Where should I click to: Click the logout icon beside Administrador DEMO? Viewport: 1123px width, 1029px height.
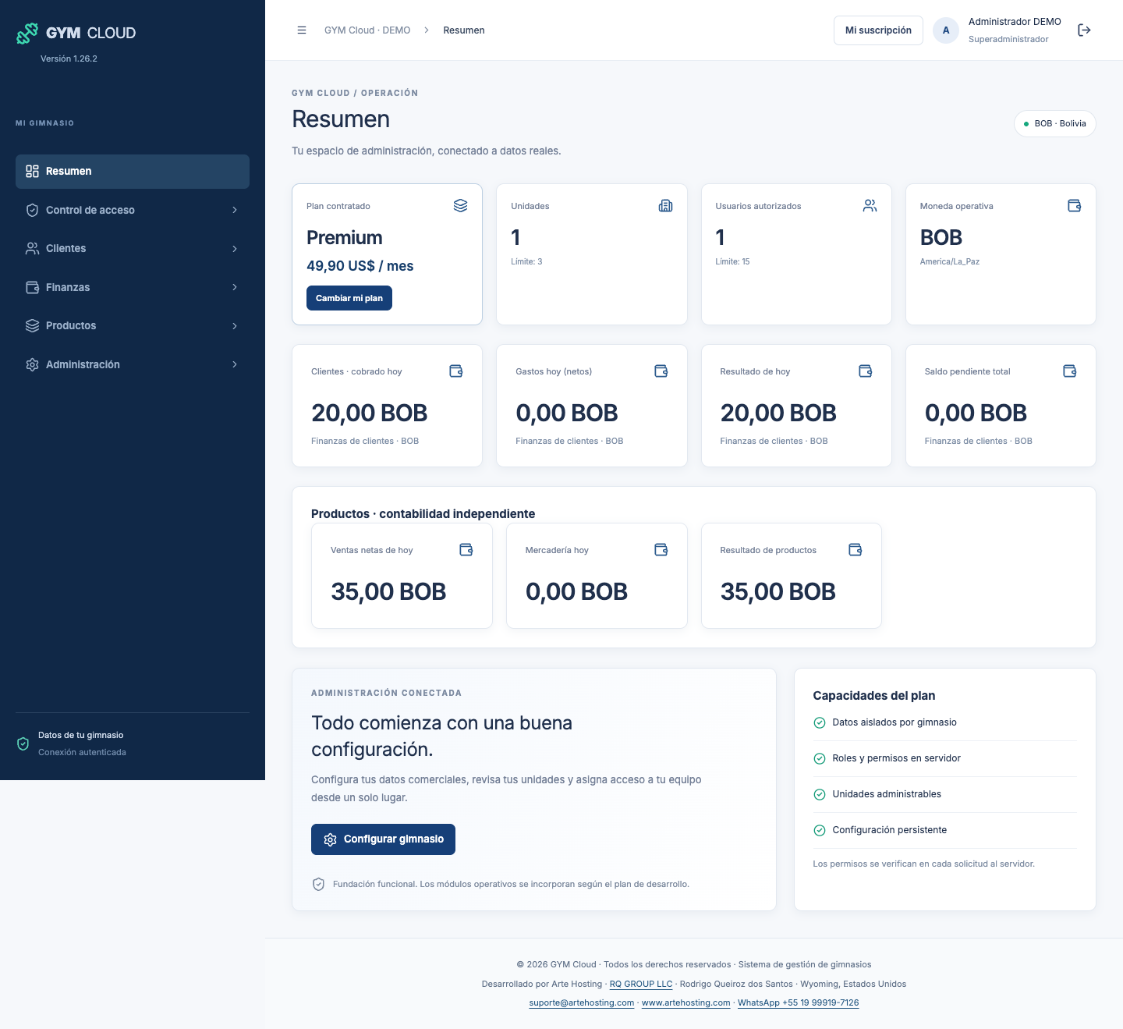pyautogui.click(x=1084, y=30)
